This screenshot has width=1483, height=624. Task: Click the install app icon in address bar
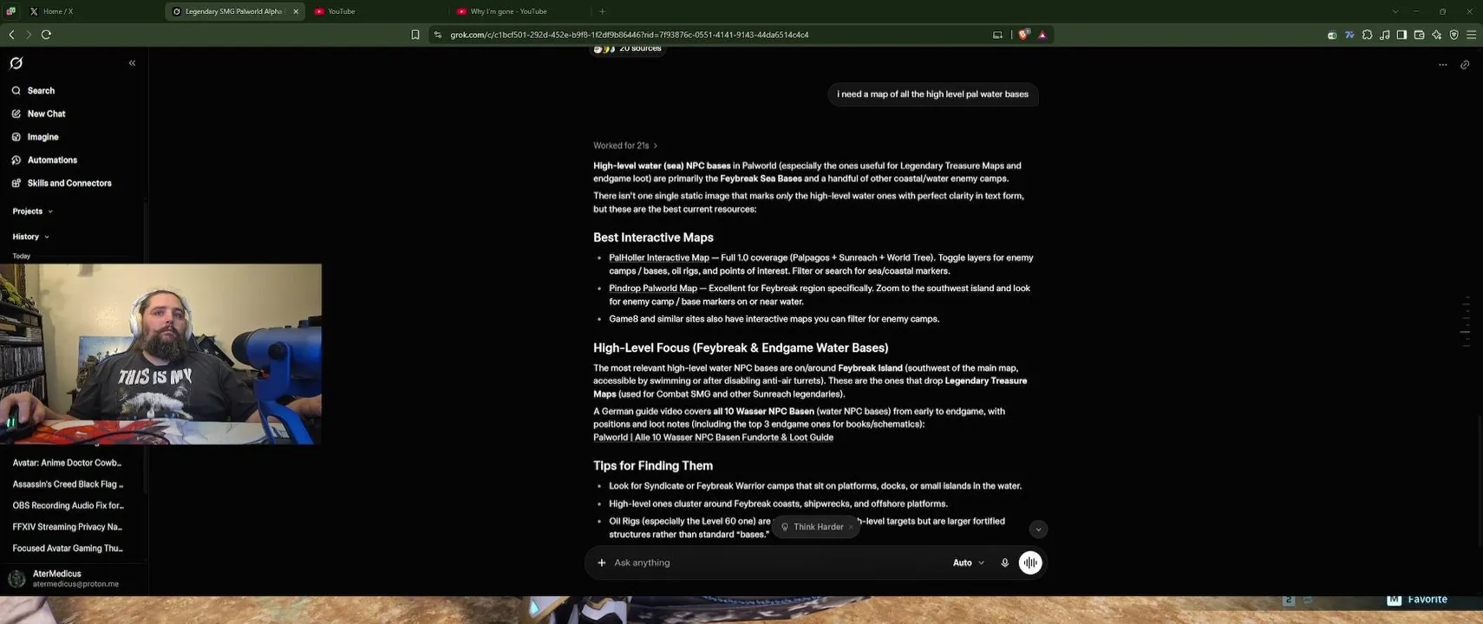click(997, 35)
